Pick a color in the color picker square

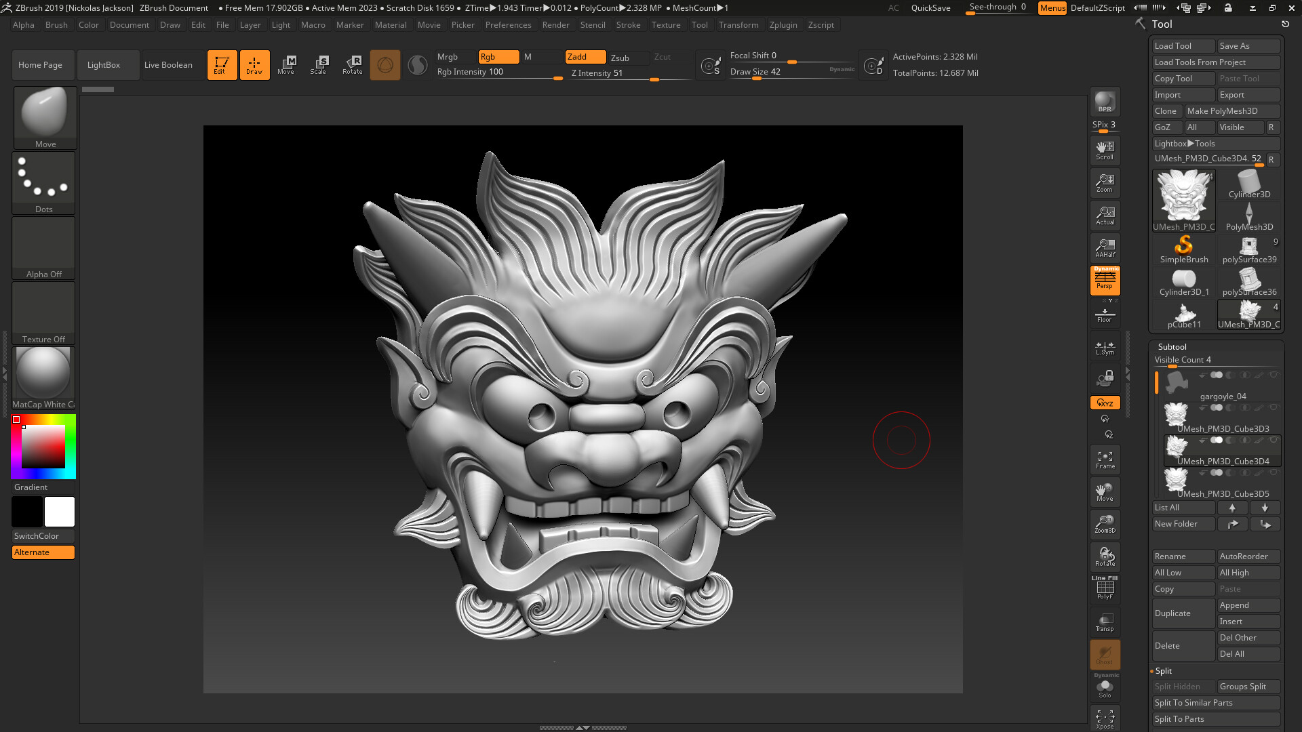[x=43, y=447]
